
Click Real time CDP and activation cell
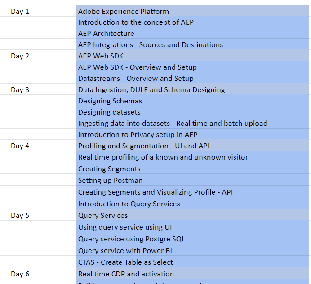[126, 274]
